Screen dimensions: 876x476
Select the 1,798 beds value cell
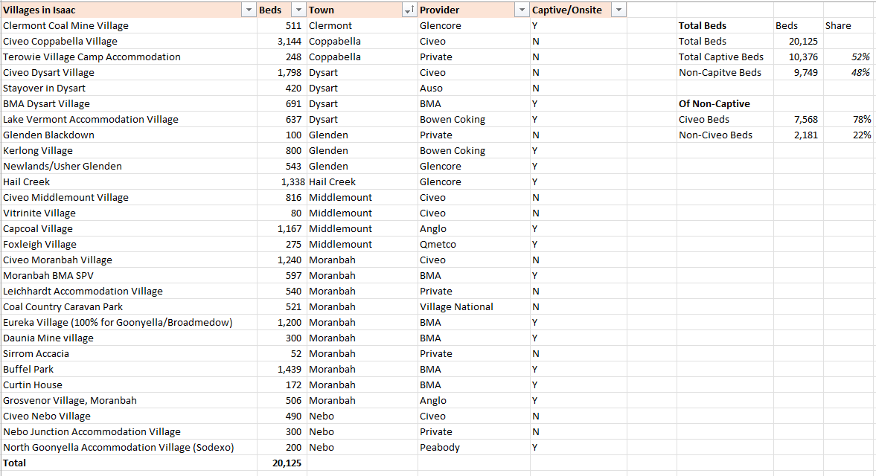[x=282, y=73]
